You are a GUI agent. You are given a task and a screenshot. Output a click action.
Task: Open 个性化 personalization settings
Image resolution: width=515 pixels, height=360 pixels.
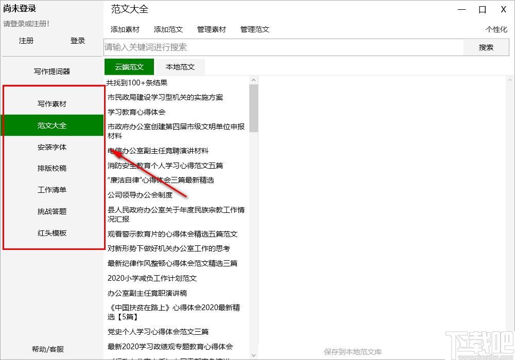[x=496, y=29]
